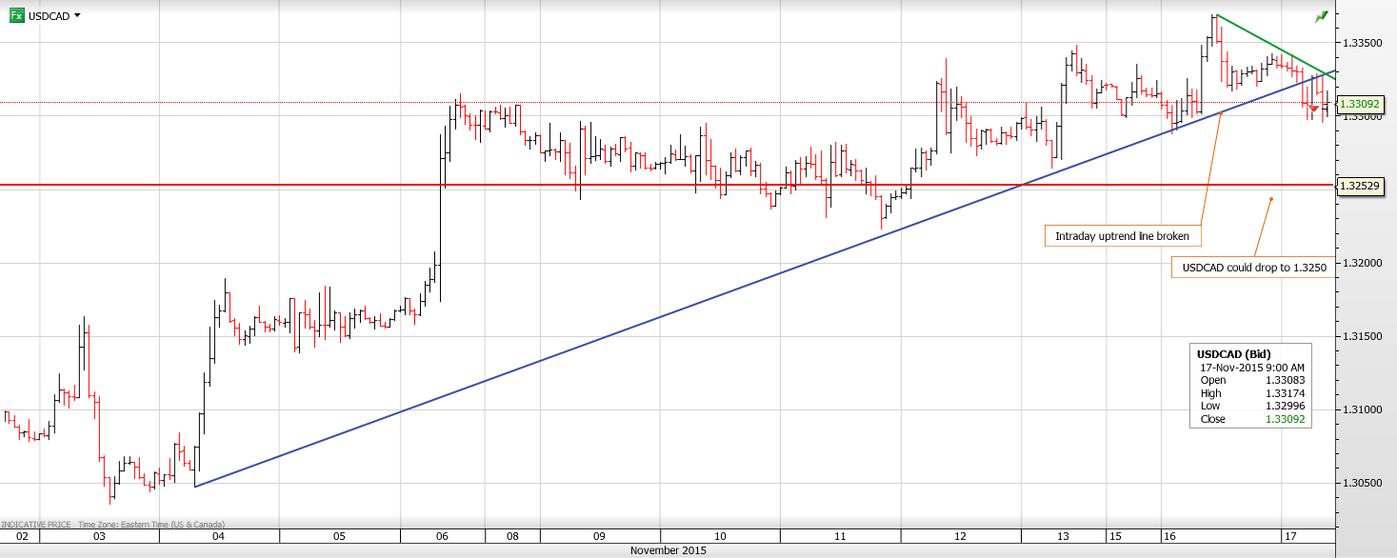
Task: Click the USDCAD (Bid) data box header
Action: pyautogui.click(x=1233, y=354)
